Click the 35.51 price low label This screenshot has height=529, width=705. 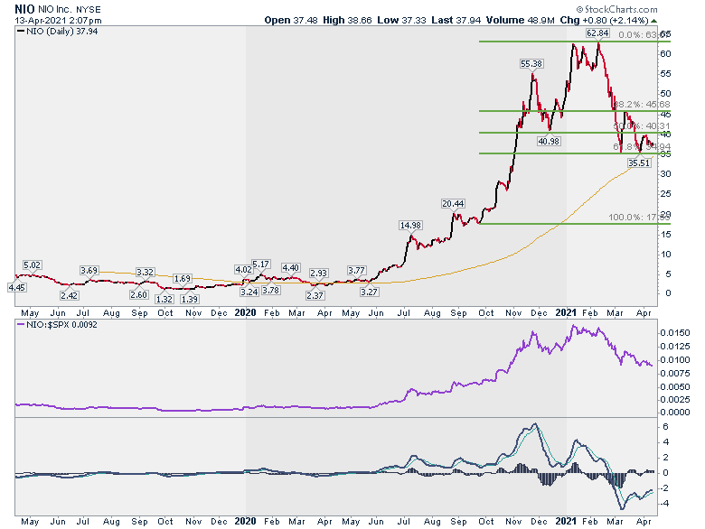(639, 162)
